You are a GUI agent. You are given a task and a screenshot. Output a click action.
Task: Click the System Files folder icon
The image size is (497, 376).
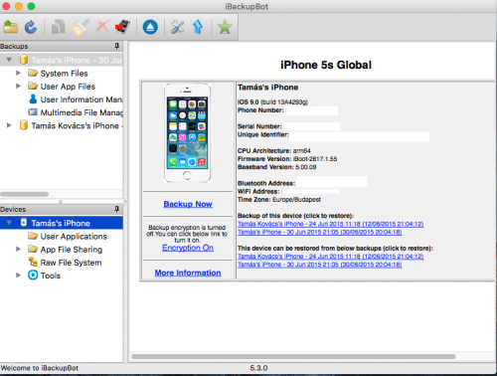pos(33,73)
